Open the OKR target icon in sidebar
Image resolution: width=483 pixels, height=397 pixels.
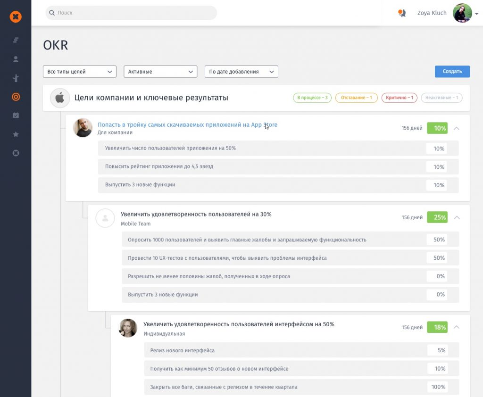[x=16, y=97]
